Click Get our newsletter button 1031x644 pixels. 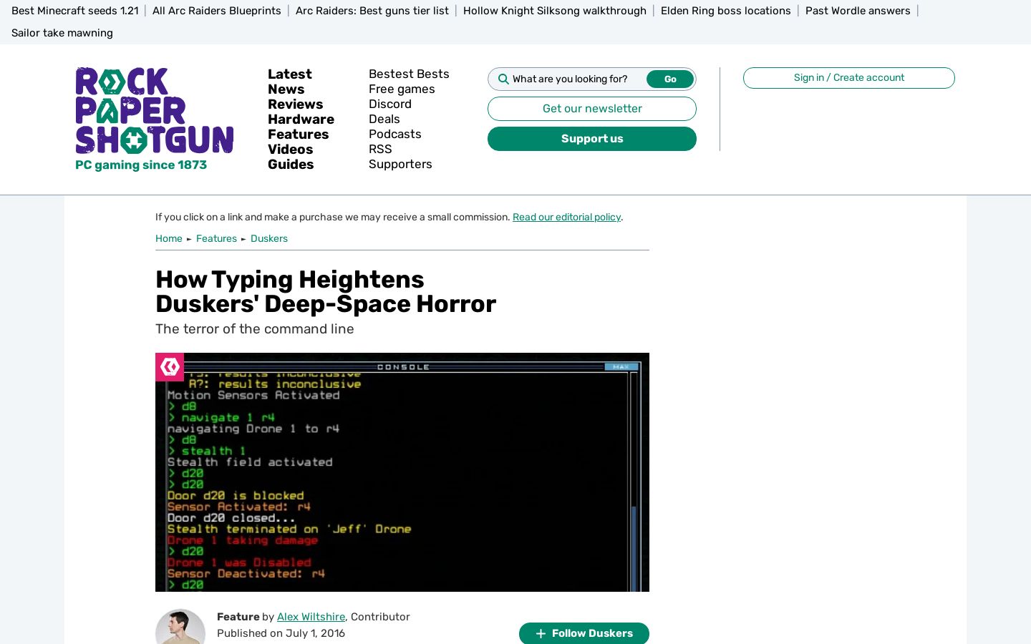coord(592,109)
